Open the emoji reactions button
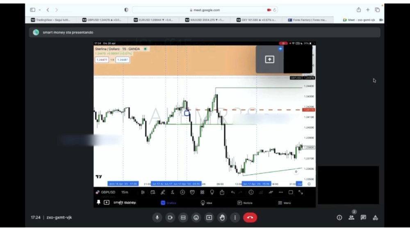 coord(196,217)
